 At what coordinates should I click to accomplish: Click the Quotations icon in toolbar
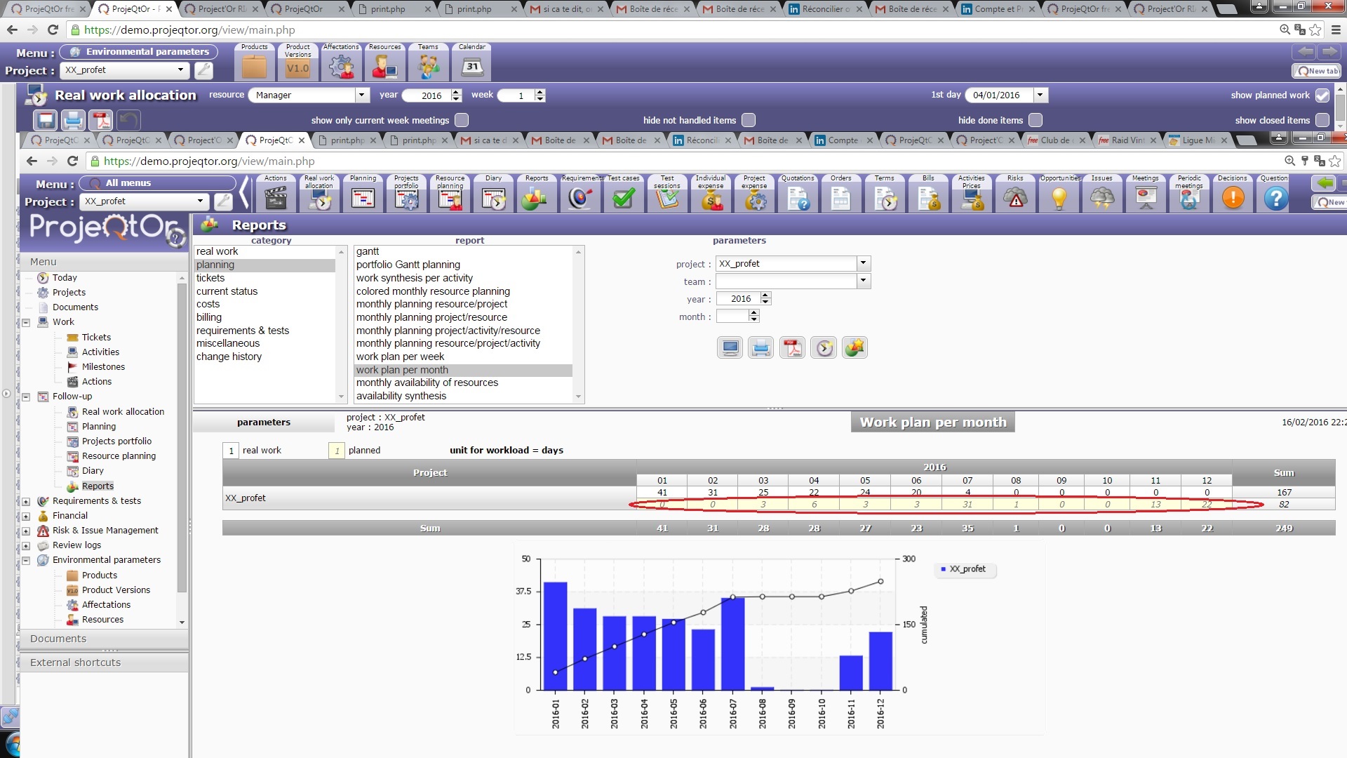click(798, 199)
